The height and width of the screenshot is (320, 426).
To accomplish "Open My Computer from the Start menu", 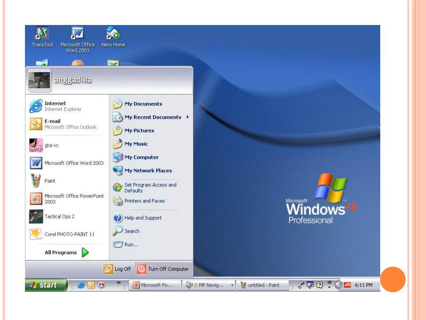I will (151, 157).
